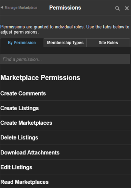
Task: Click the Permissions panel title
Action: click(65, 8)
